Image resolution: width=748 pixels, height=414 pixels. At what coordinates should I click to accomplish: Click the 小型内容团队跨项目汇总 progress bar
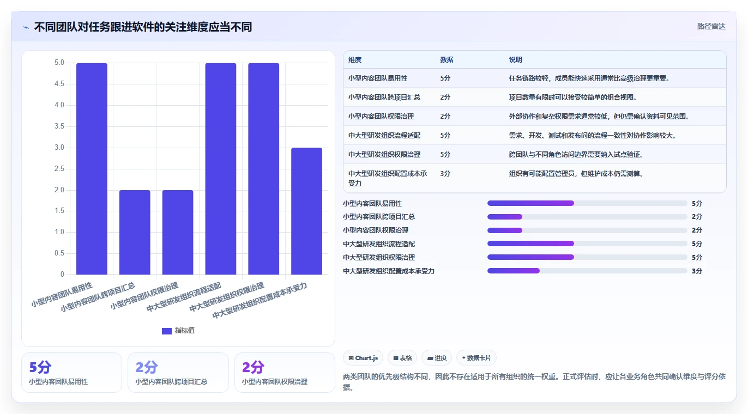[x=587, y=217]
